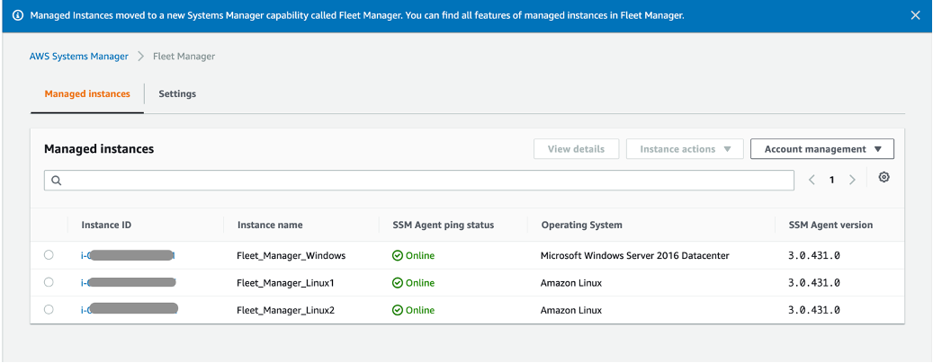933x363 pixels.
Task: Click the info icon in the blue banner
Action: [18, 16]
